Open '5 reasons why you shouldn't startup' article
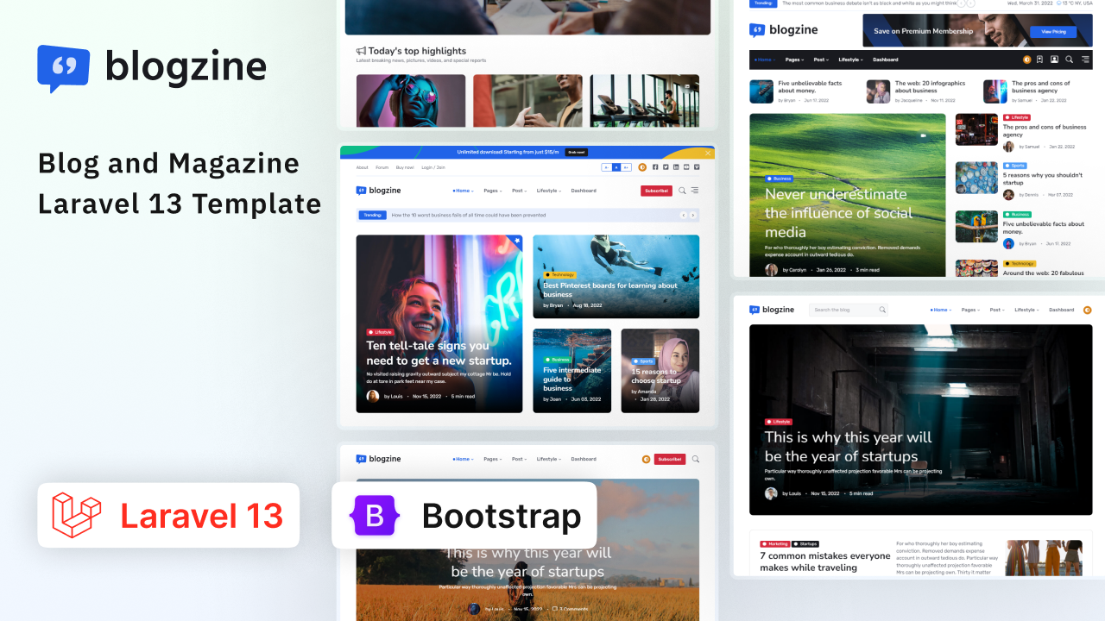Screen dimensions: 1105x621 point(1042,179)
